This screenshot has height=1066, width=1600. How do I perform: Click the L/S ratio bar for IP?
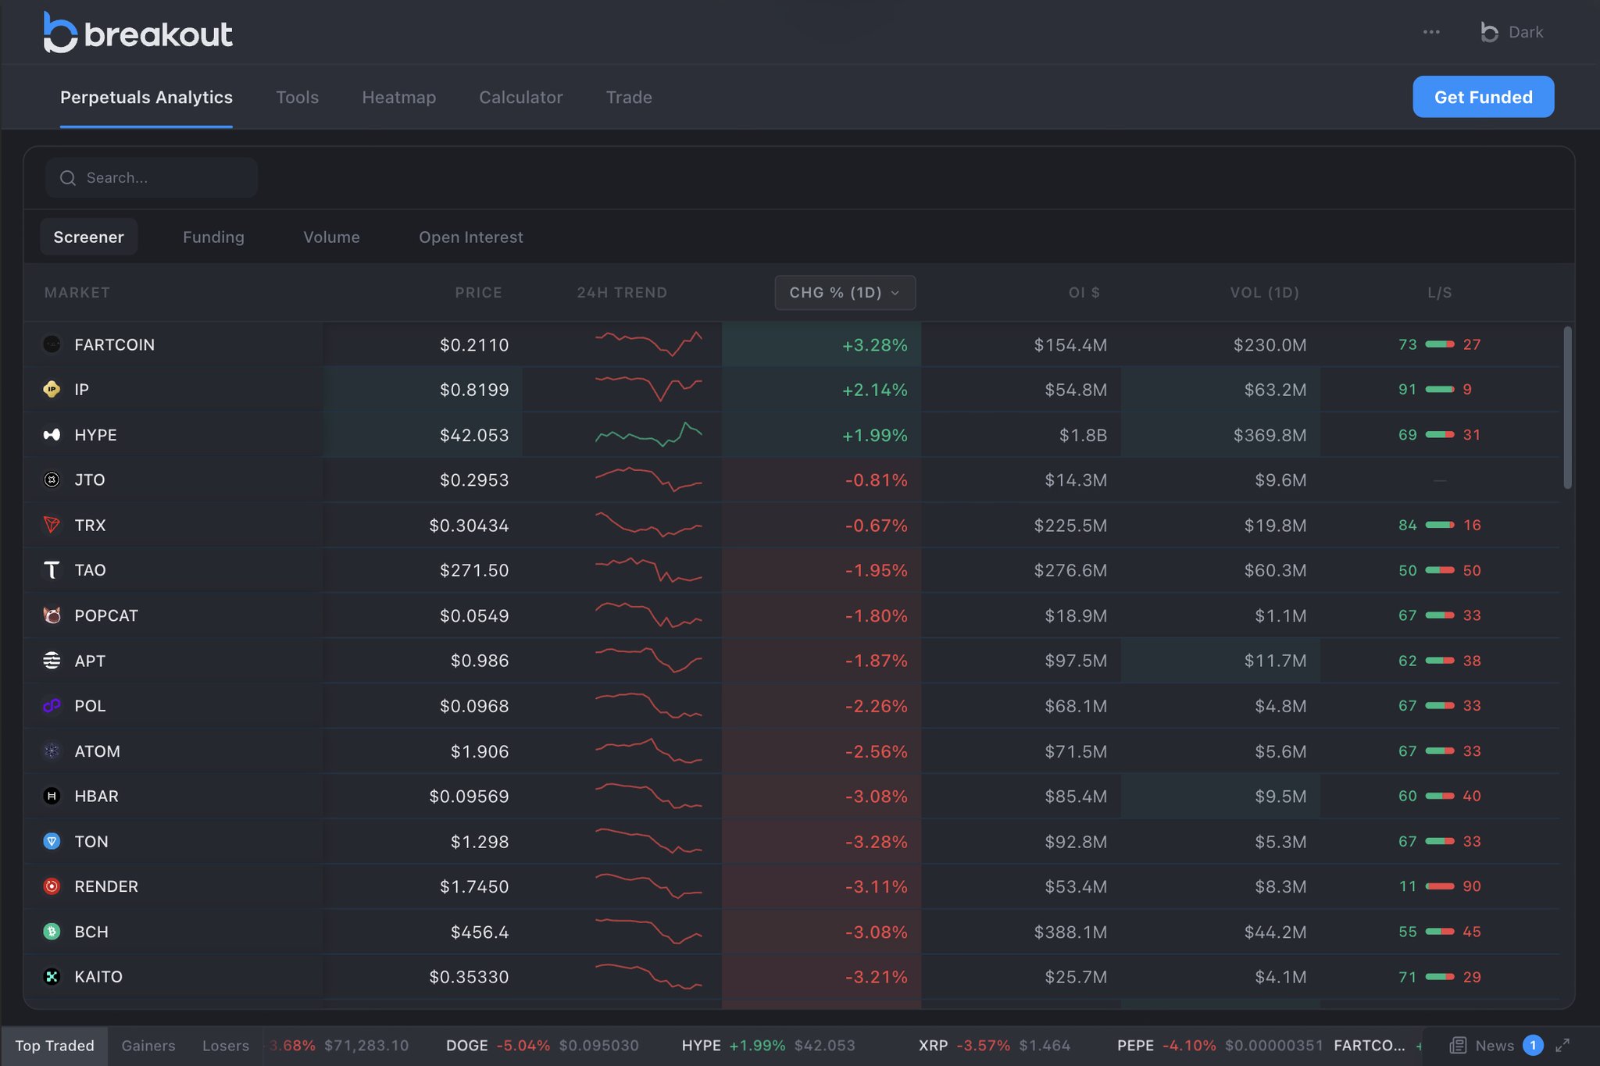click(x=1439, y=390)
